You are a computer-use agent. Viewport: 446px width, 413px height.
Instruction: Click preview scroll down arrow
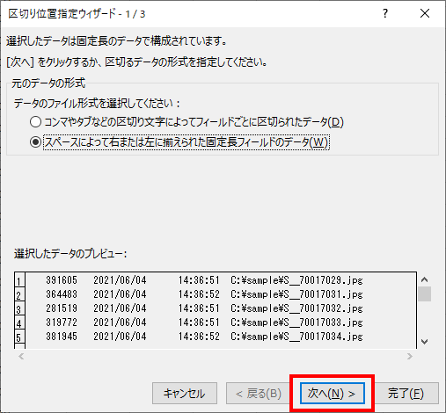tap(424, 342)
